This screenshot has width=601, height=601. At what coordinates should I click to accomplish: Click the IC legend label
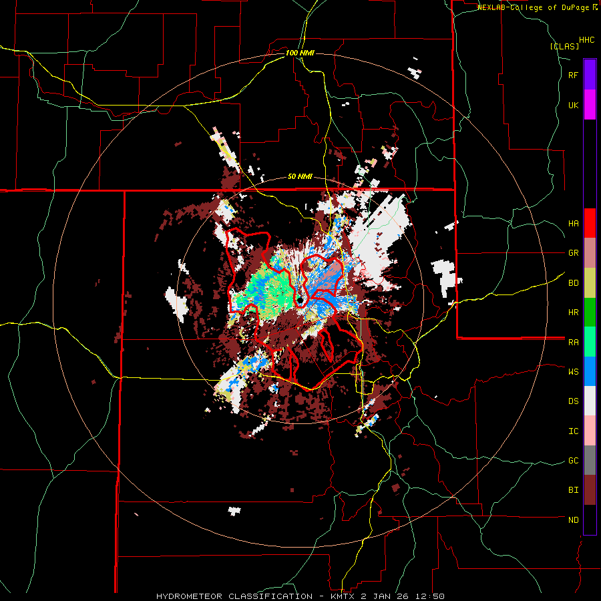[x=573, y=431]
